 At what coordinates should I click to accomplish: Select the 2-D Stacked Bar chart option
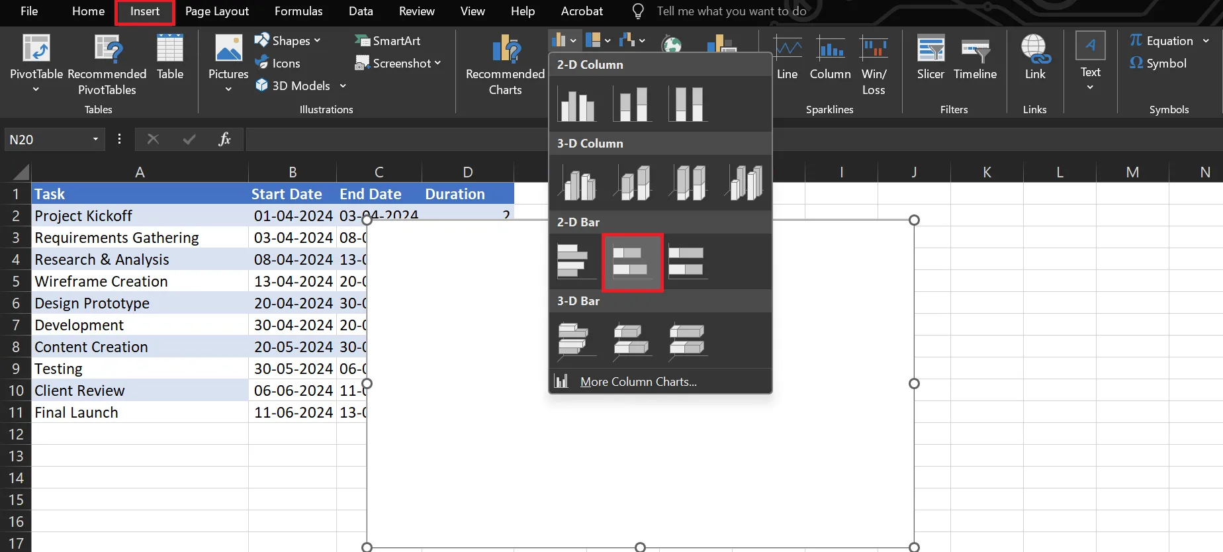(632, 262)
